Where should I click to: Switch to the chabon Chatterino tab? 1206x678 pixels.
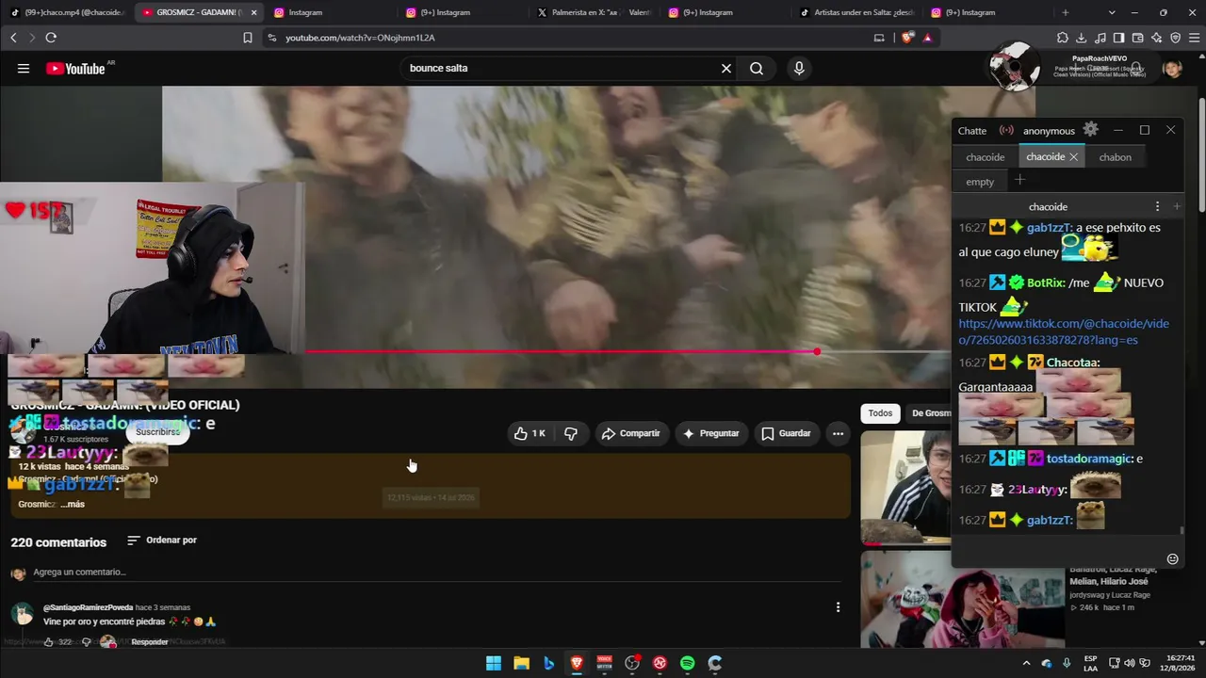[x=1115, y=157]
